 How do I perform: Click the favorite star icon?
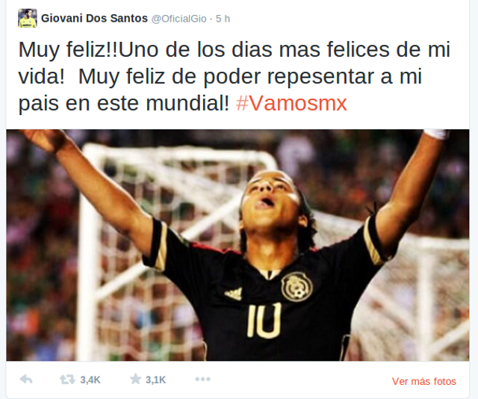135,379
